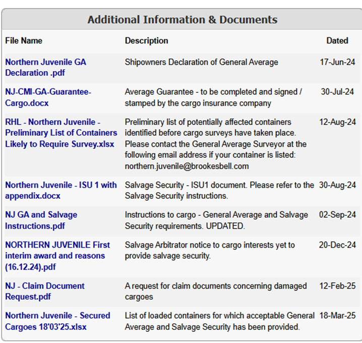The height and width of the screenshot is (343, 362).
Task: Download the NJ-CMI-GA-Guarantee-Cargo.docx file
Action: point(48,97)
